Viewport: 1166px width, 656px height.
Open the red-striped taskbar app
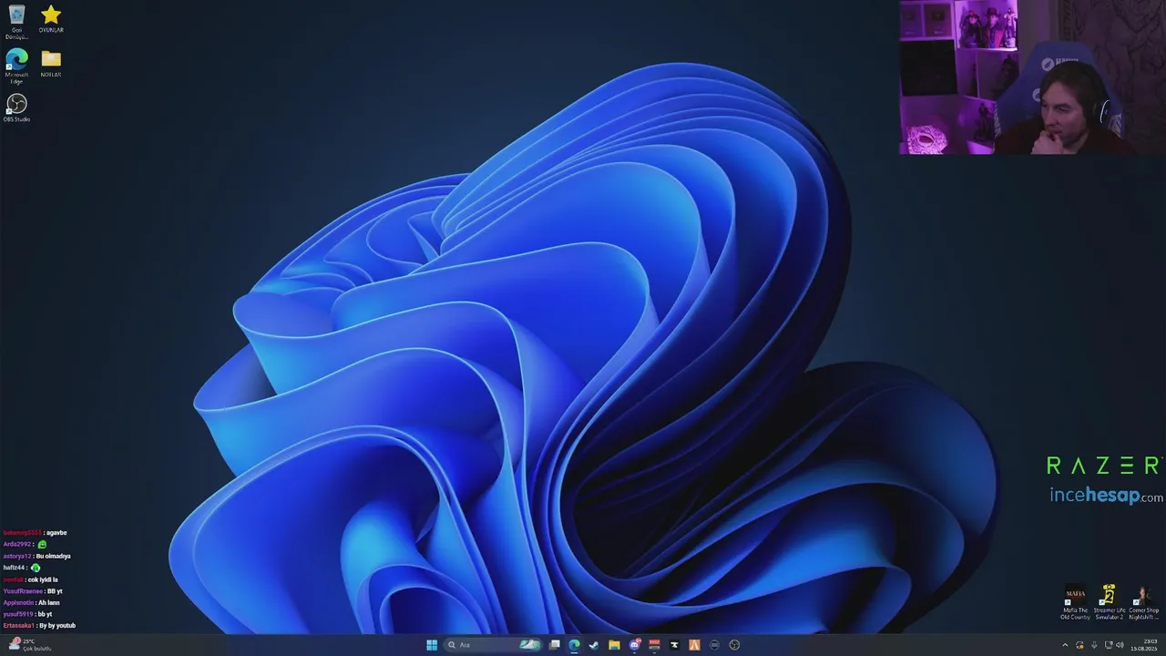[x=654, y=645]
